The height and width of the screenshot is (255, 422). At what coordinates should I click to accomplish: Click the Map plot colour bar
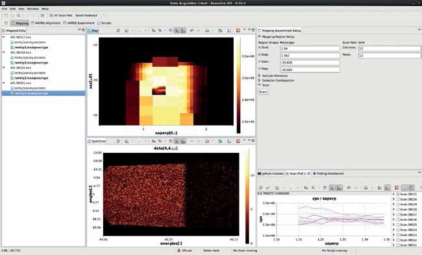238,85
